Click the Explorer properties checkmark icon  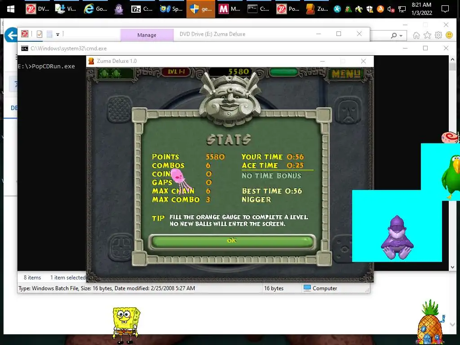click(40, 34)
